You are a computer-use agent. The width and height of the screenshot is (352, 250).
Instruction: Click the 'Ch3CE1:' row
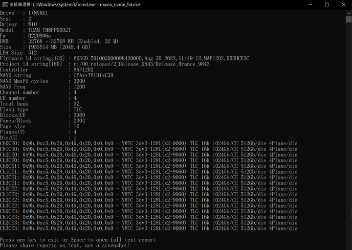pyautogui.click(x=149, y=183)
